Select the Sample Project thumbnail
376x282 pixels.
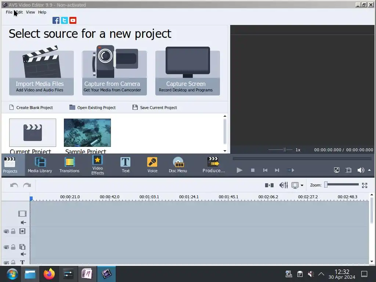pyautogui.click(x=87, y=133)
